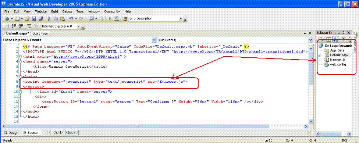The height and width of the screenshot is (143, 359).
Task: Collapse the html element at line 3
Action: click(20, 57)
